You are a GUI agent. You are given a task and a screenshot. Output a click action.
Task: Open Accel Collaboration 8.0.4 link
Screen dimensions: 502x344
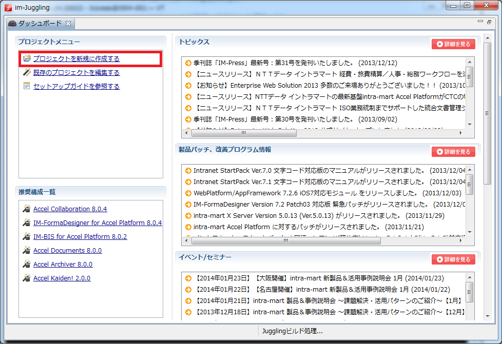point(70,209)
